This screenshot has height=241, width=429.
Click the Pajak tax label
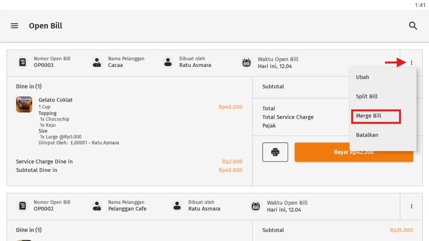pos(269,126)
